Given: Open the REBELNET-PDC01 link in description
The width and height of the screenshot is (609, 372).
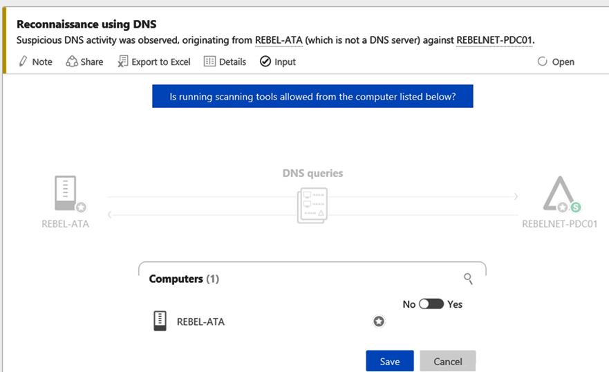Looking at the screenshot, I should click(494, 40).
